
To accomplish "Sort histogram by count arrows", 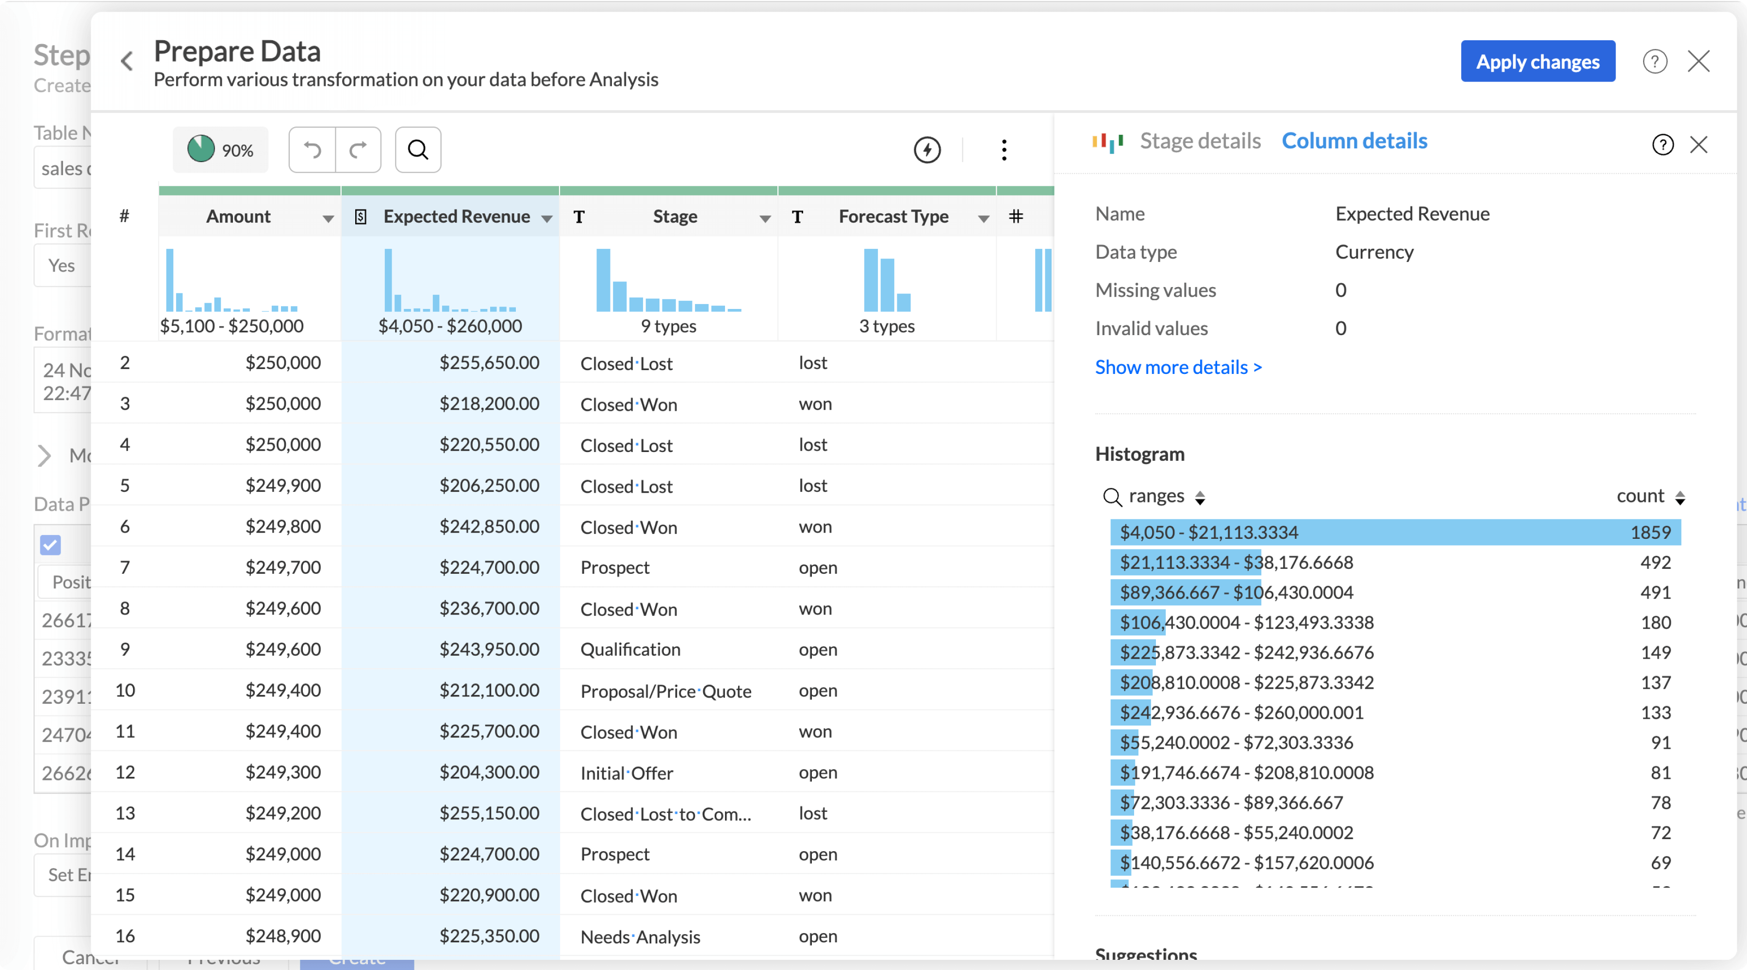I will point(1680,498).
